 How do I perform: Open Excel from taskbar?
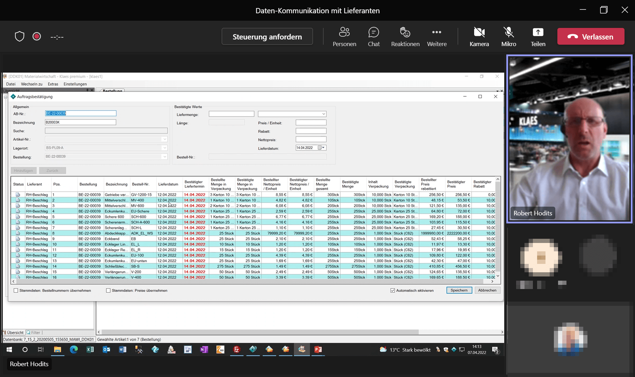point(90,349)
